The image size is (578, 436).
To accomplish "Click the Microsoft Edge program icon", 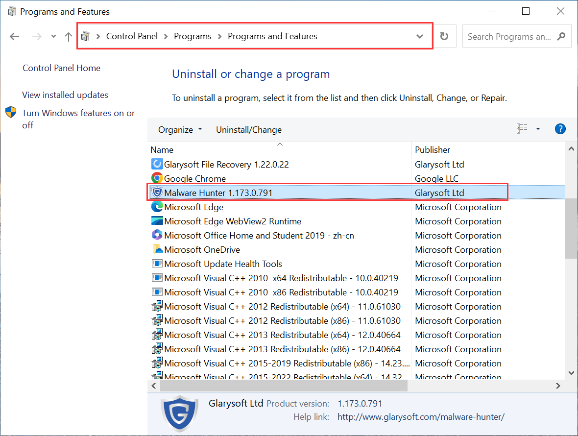I will (157, 207).
